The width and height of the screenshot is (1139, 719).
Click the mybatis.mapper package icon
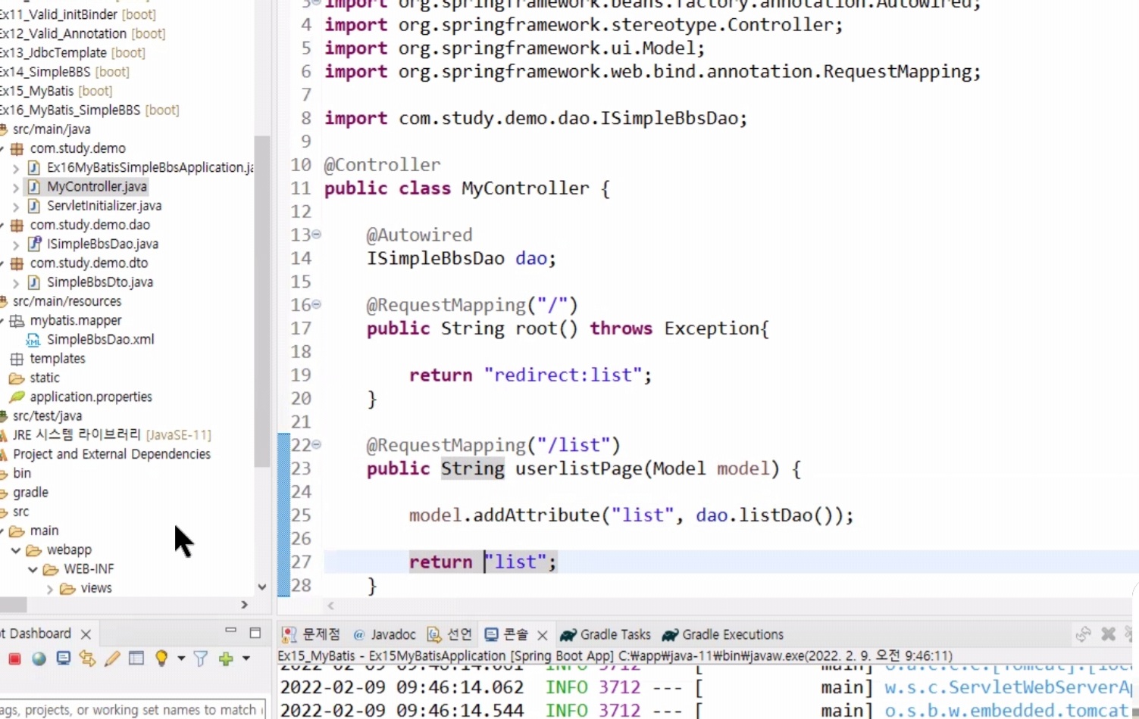[17, 321]
